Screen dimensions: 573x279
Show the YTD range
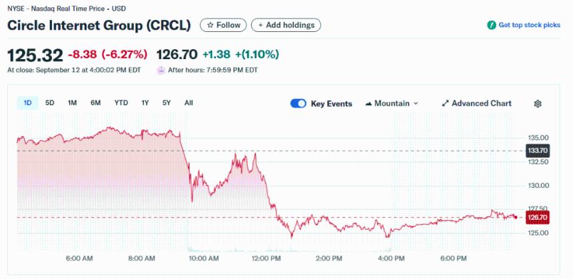pos(121,103)
